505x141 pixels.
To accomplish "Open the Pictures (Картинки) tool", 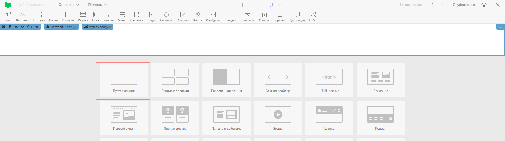I will tap(23, 16).
